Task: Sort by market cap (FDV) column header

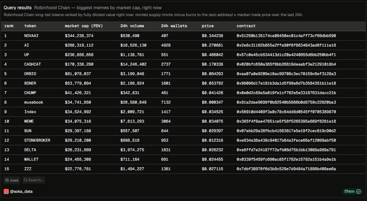Action: click(84, 26)
